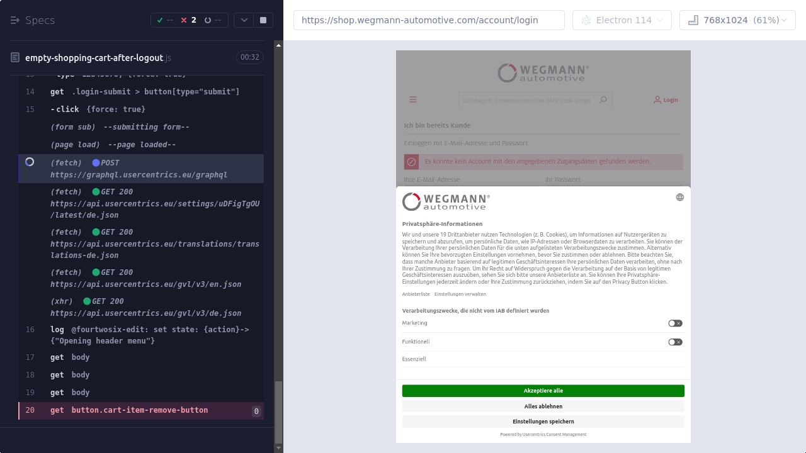Click the stop test run button

pos(263,20)
